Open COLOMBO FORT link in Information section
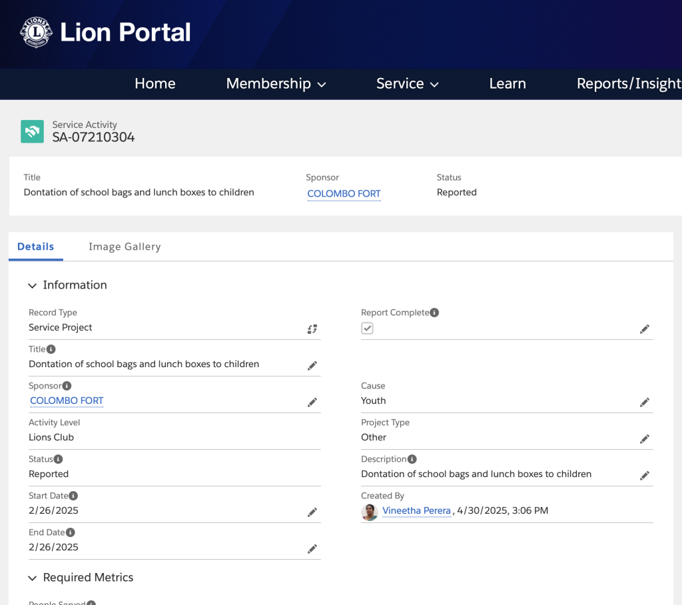 (67, 400)
